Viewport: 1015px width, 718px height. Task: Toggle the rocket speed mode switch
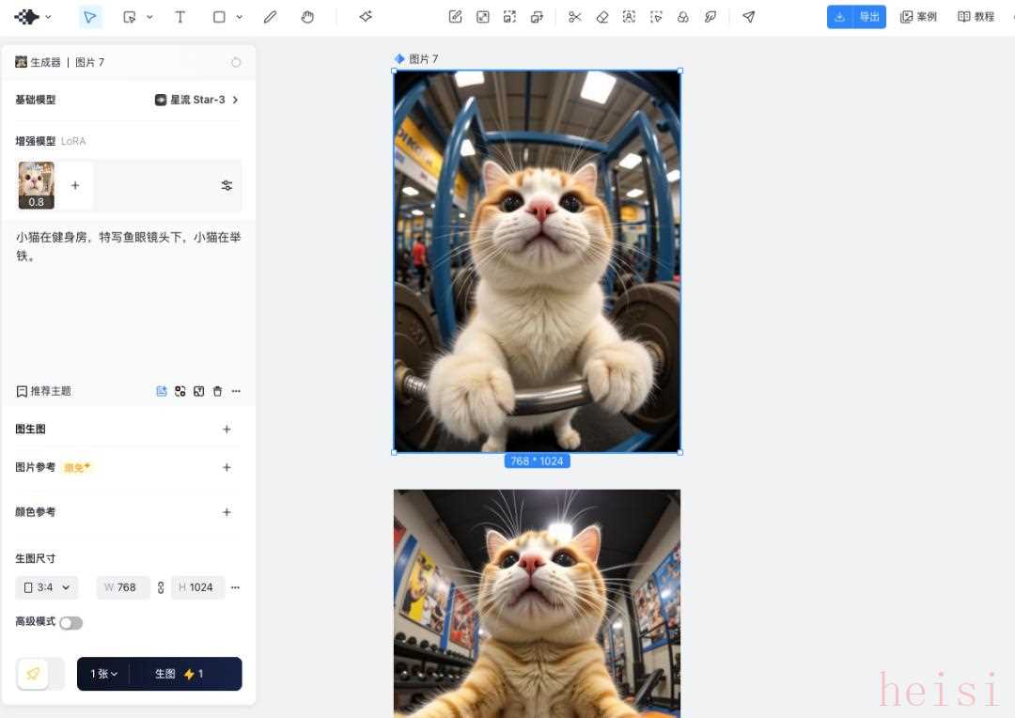coord(40,674)
